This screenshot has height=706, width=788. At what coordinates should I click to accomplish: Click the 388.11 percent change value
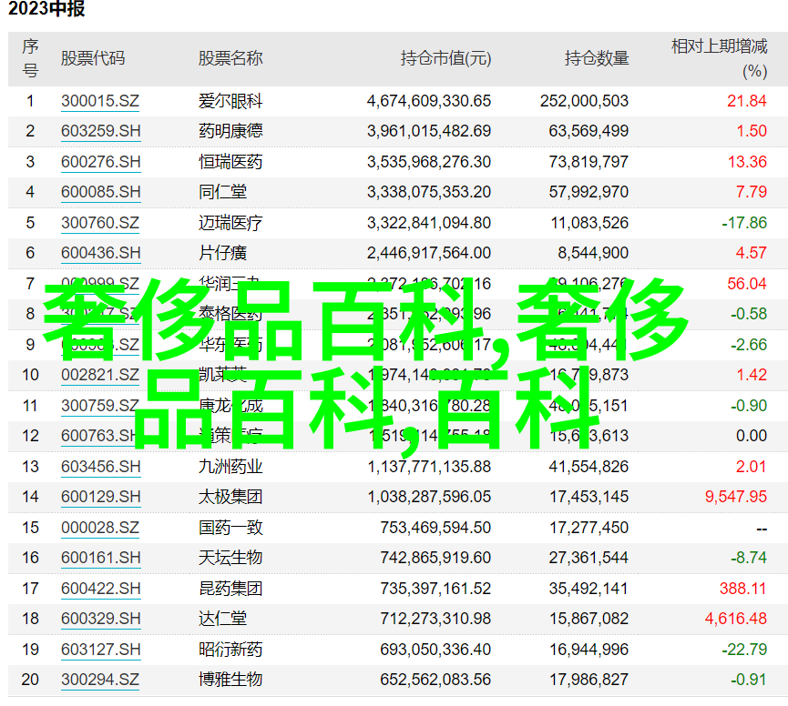742,589
